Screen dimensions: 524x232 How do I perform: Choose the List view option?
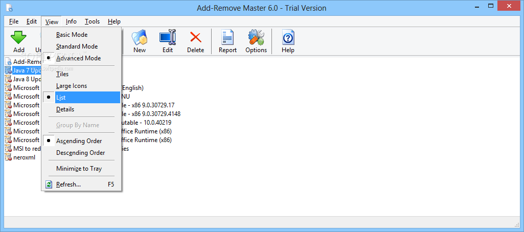(81, 98)
